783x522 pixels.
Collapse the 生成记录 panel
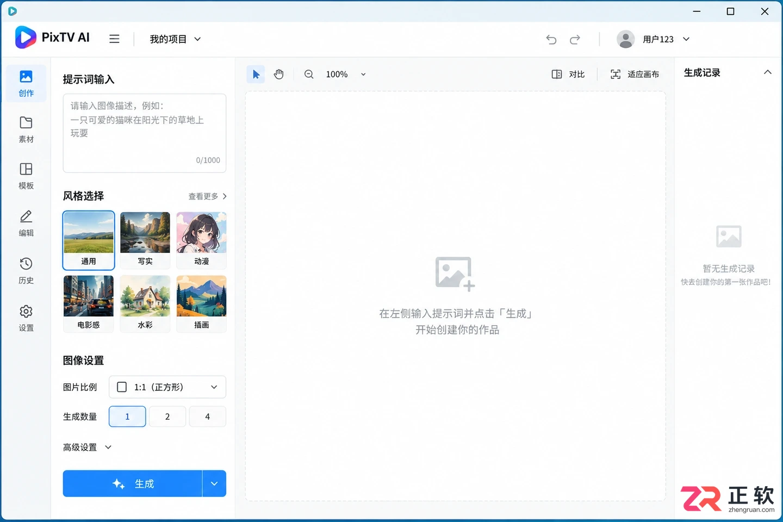pyautogui.click(x=767, y=72)
